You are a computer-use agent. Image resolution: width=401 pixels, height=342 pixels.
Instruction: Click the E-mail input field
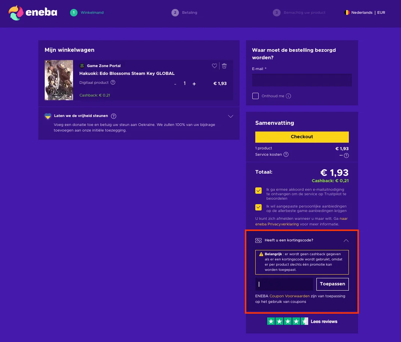point(302,80)
